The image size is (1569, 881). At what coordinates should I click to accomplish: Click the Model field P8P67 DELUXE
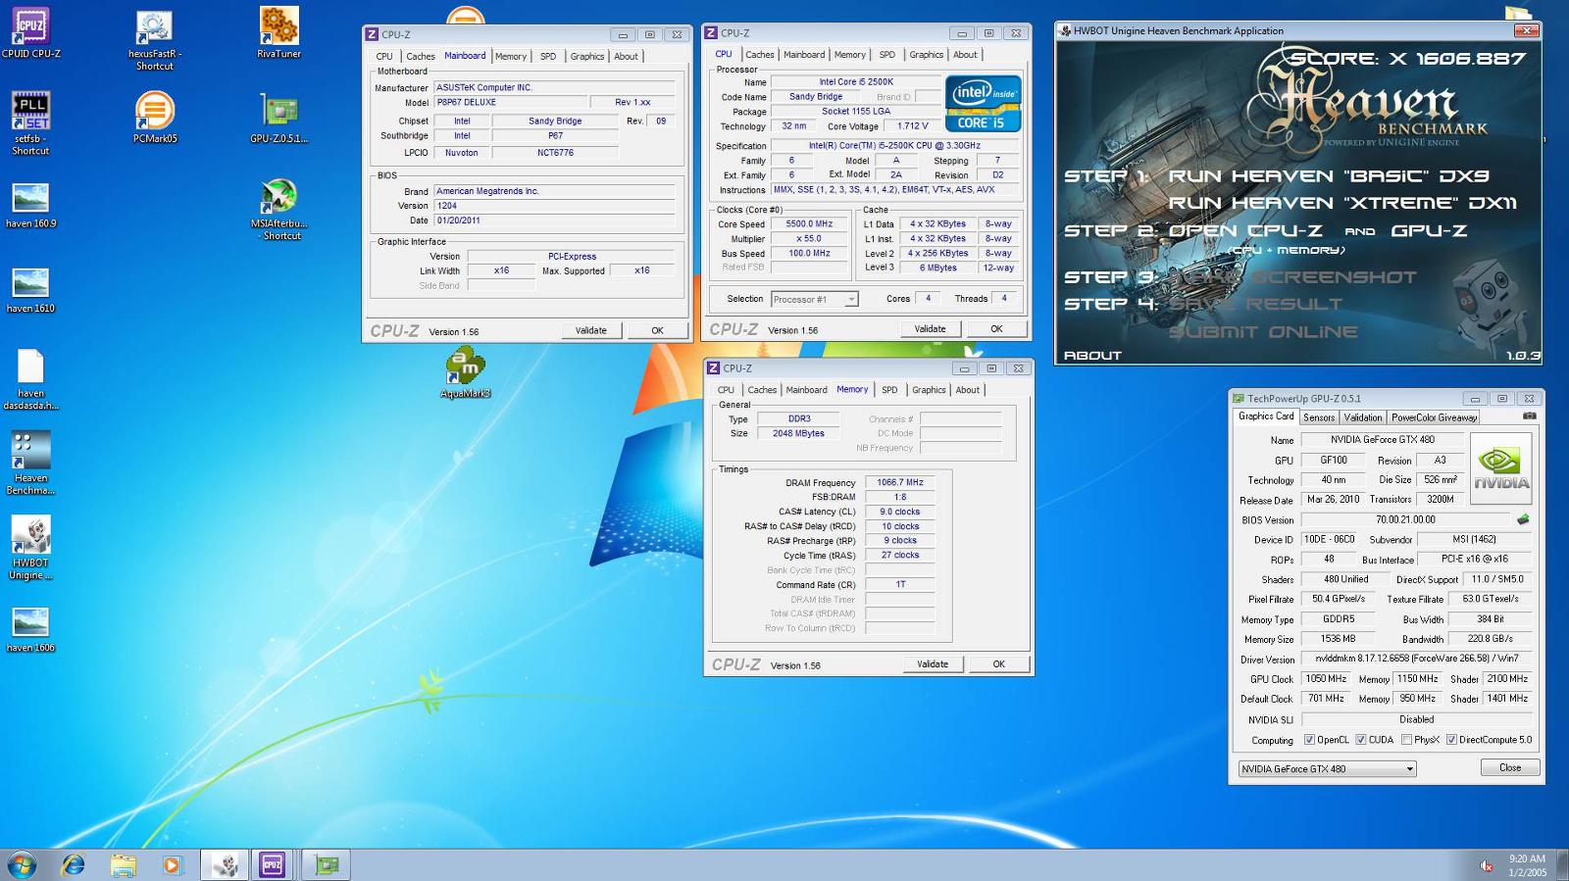pos(510,102)
